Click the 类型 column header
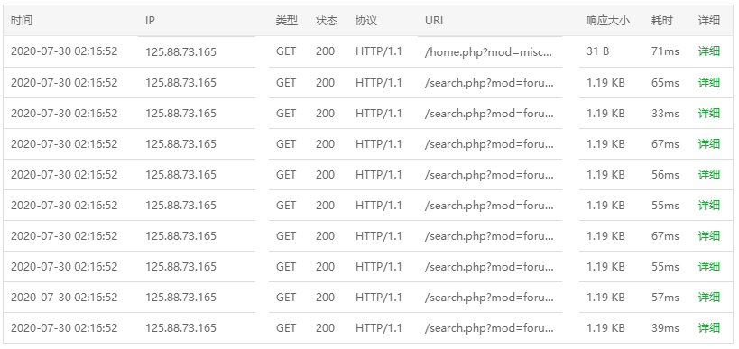739x349 pixels. [x=287, y=21]
